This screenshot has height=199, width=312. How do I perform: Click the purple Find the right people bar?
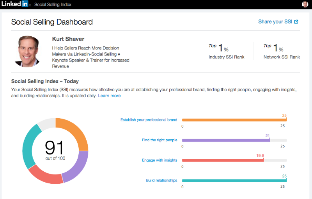tap(226, 140)
